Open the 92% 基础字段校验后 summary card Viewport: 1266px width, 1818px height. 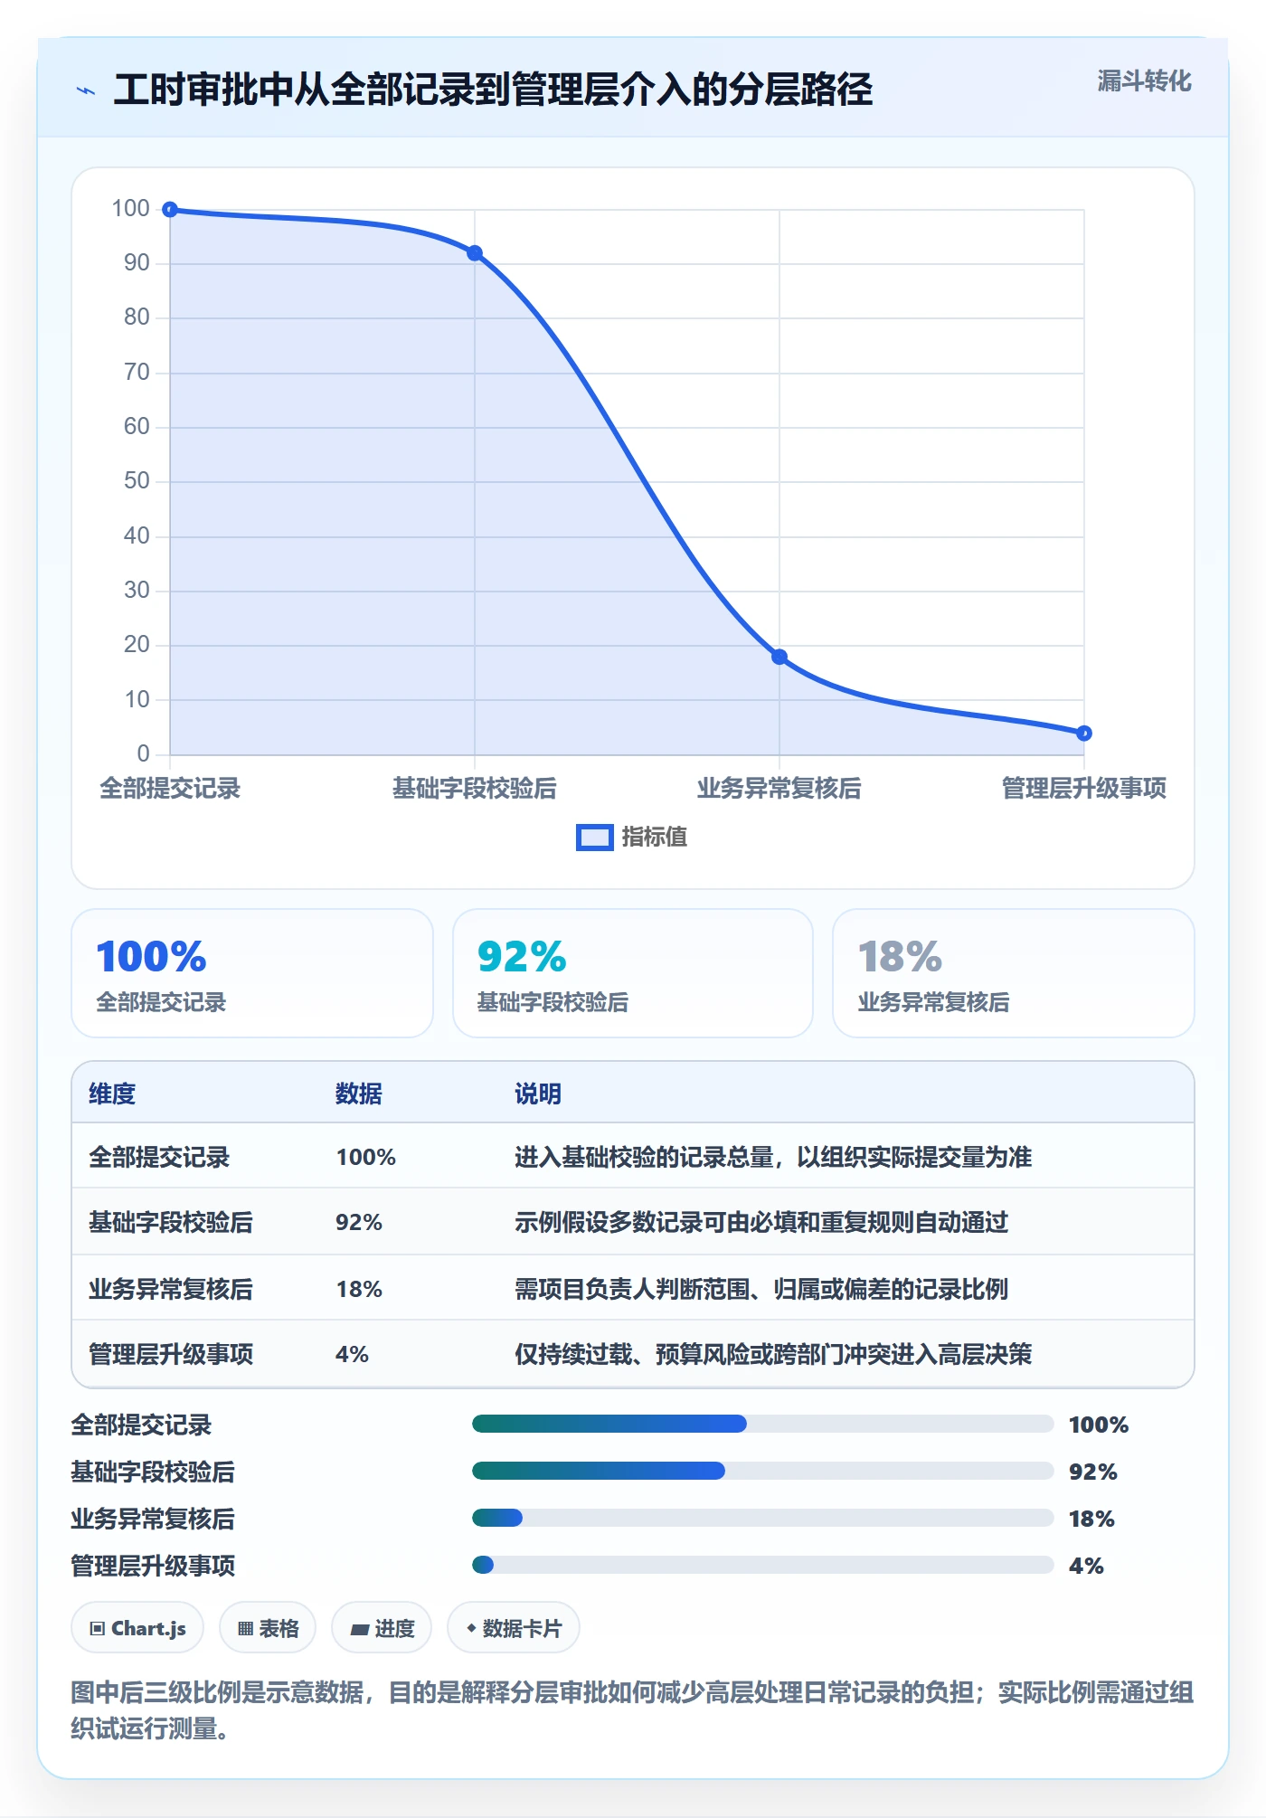pos(633,973)
